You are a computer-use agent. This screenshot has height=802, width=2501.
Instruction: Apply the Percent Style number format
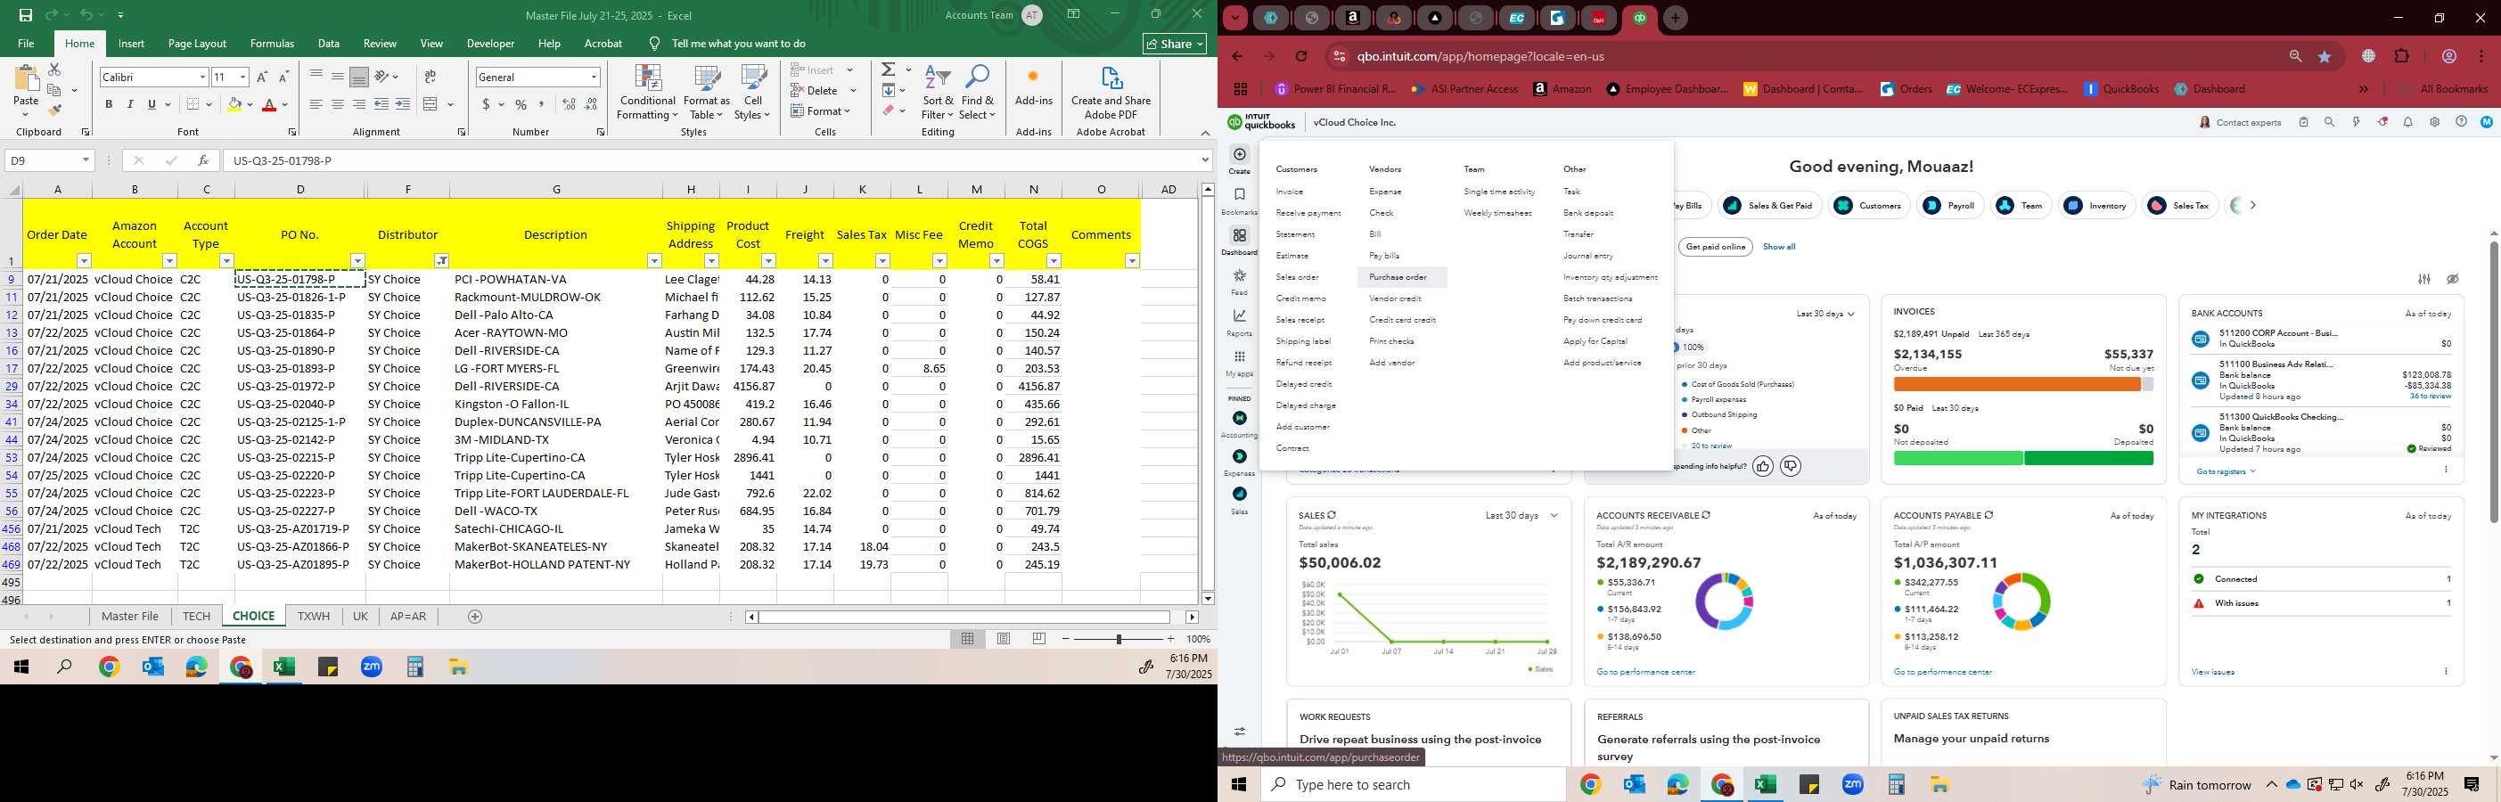[521, 104]
